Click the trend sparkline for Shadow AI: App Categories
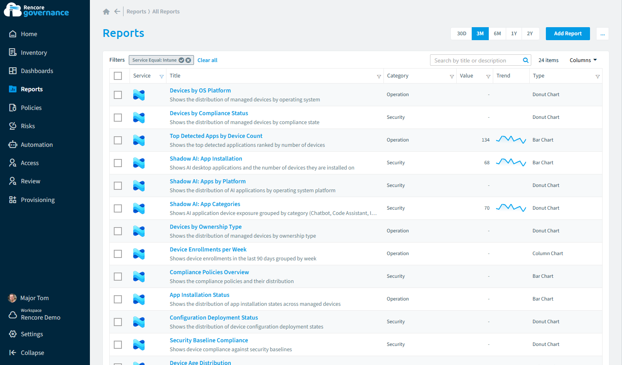 (x=511, y=208)
